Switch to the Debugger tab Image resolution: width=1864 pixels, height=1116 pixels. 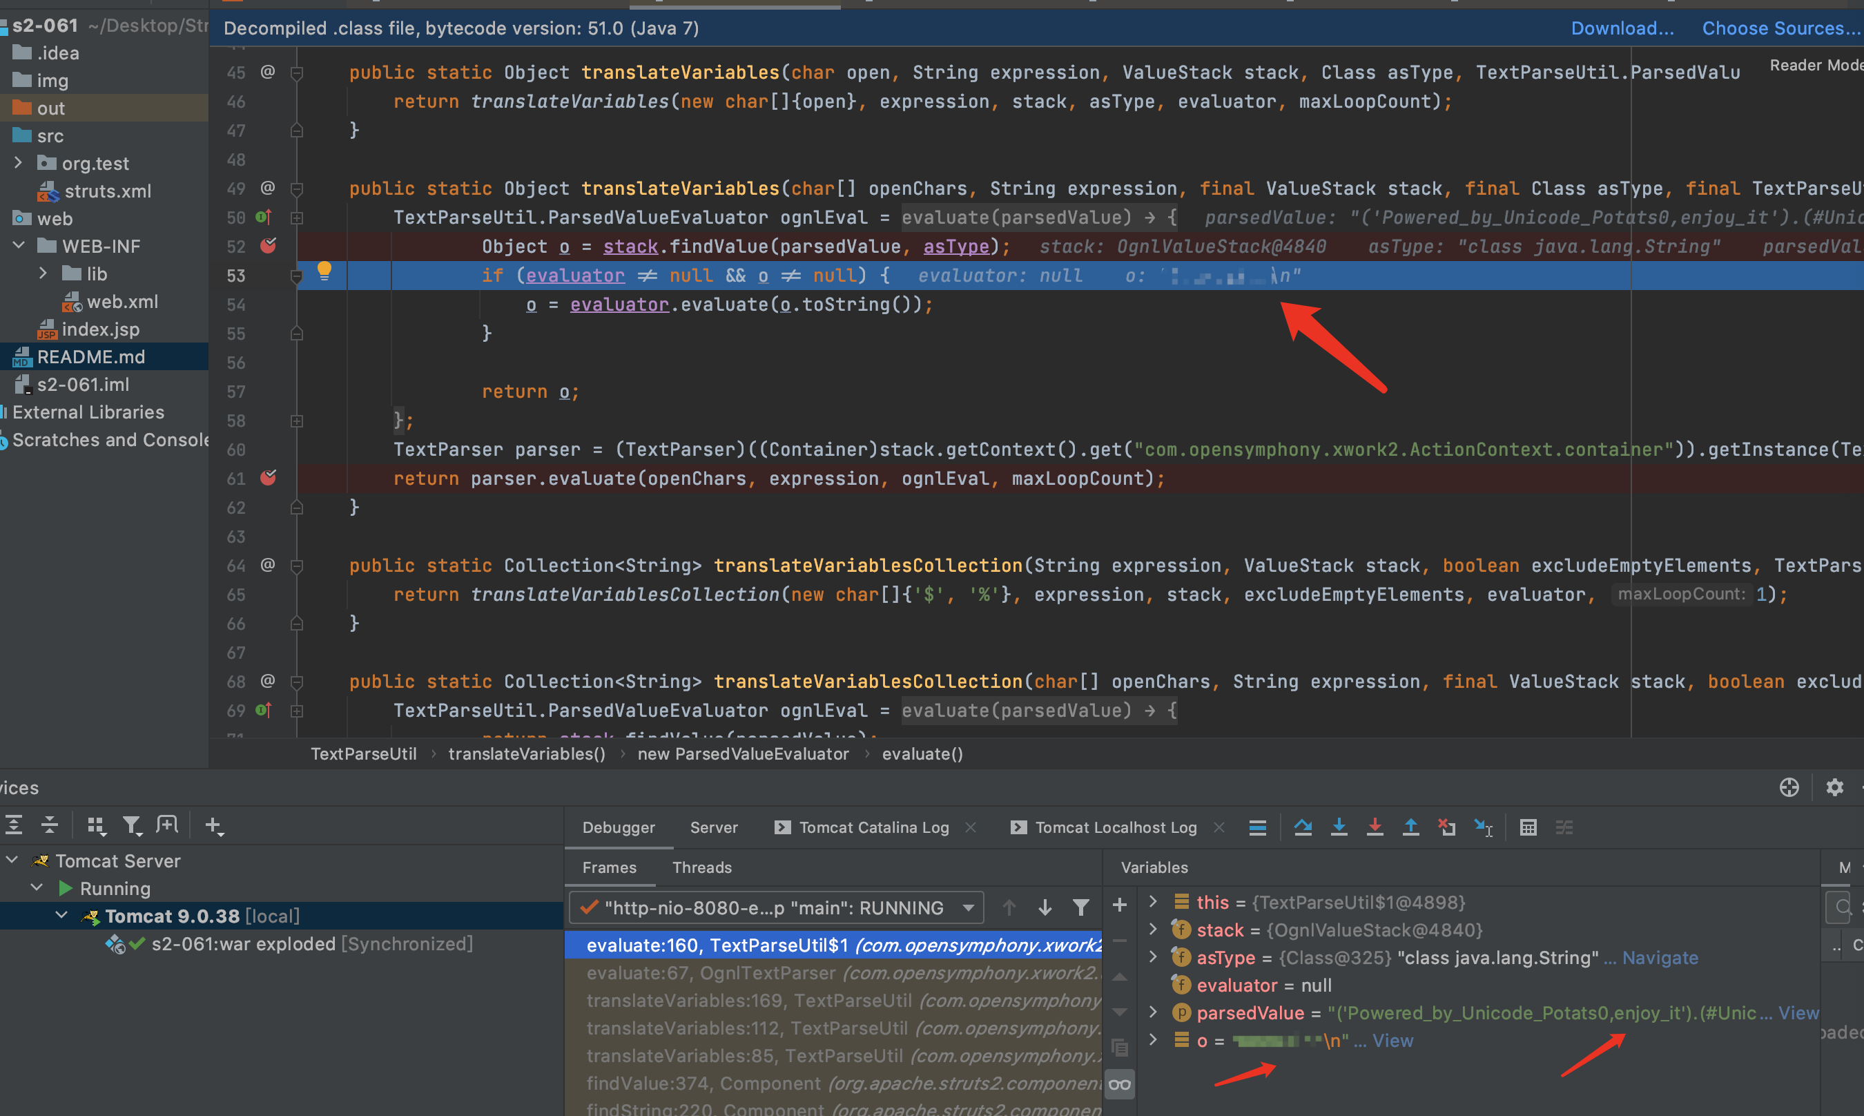tap(619, 827)
